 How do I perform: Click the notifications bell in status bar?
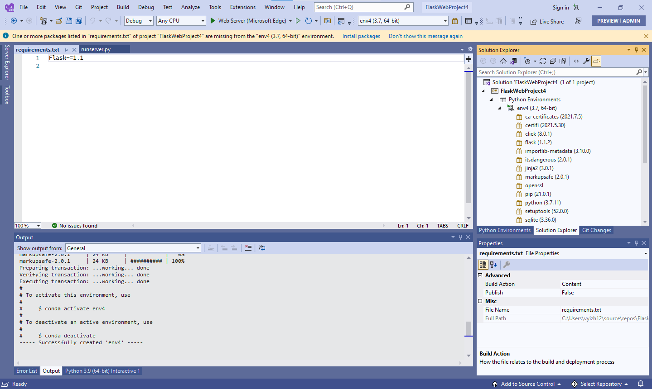(x=641, y=384)
